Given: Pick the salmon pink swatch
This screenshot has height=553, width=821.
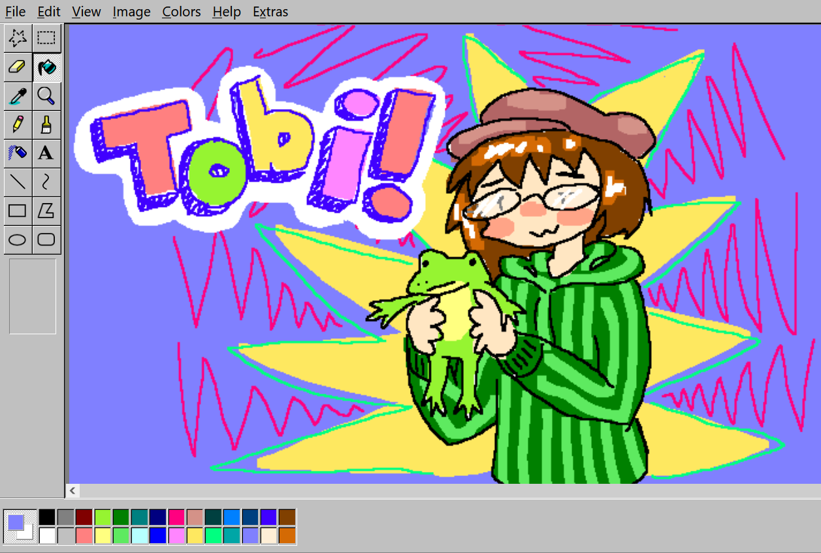Looking at the screenshot, I should point(84,535).
